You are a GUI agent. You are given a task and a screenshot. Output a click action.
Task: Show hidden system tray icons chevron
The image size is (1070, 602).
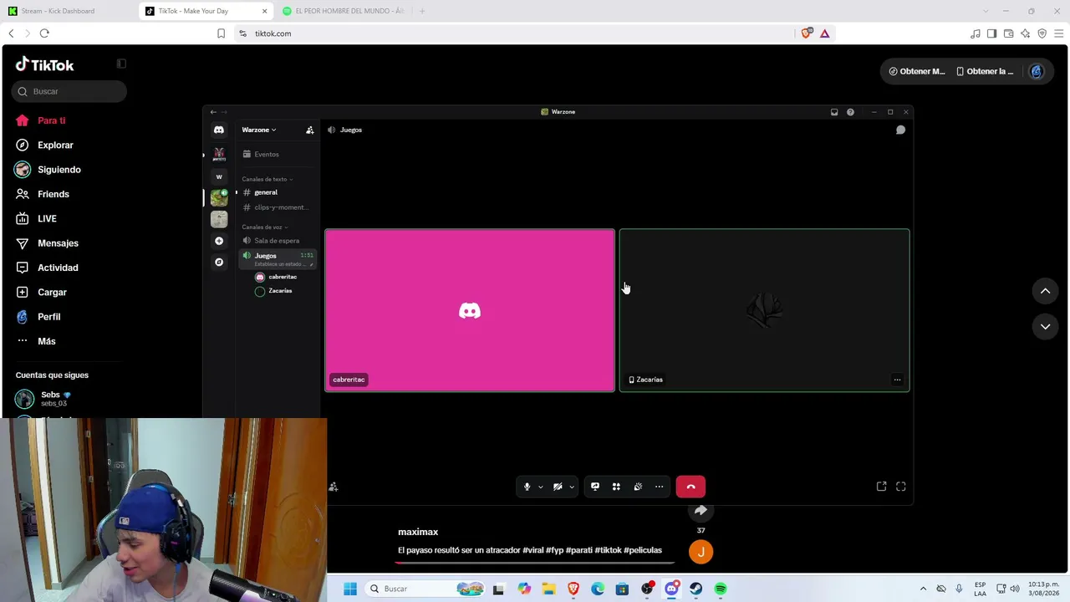tap(923, 589)
